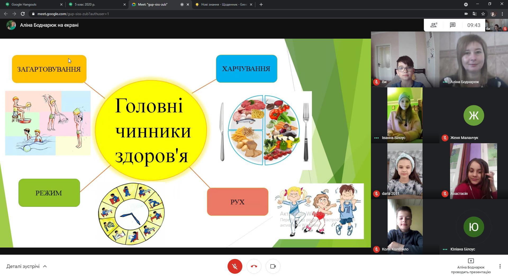Open Meet more options three-dot menu
The image size is (508, 278).
tap(500, 266)
